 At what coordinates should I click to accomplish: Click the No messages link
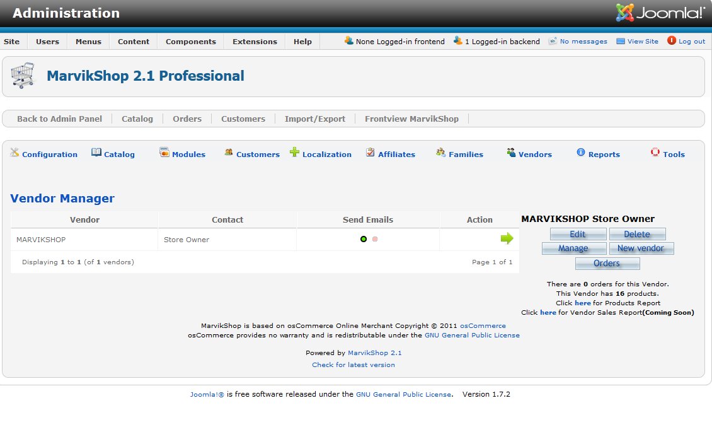point(583,42)
